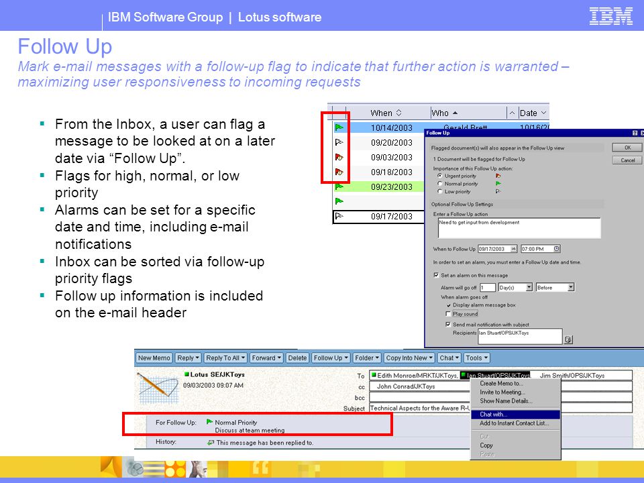Click the green flag icon beside Normal priority

498,184
